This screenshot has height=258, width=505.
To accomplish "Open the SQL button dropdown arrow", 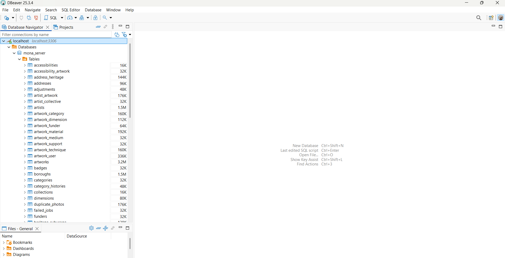I will (62, 18).
